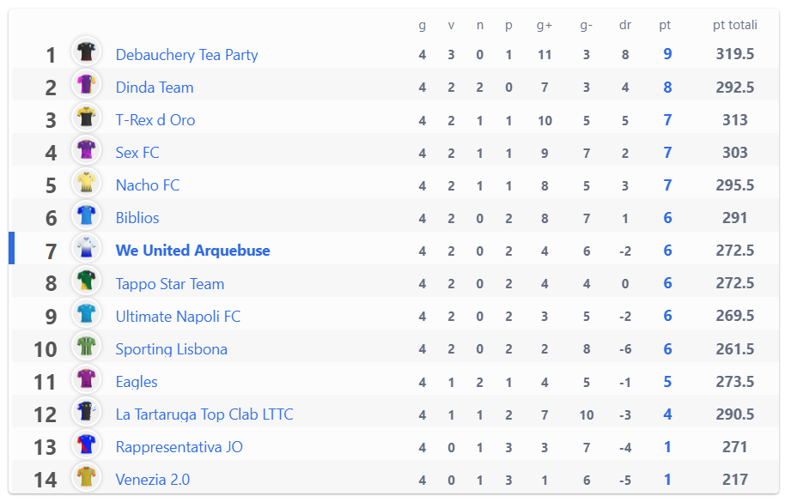
Task: Open the Eagles team link
Action: click(137, 382)
